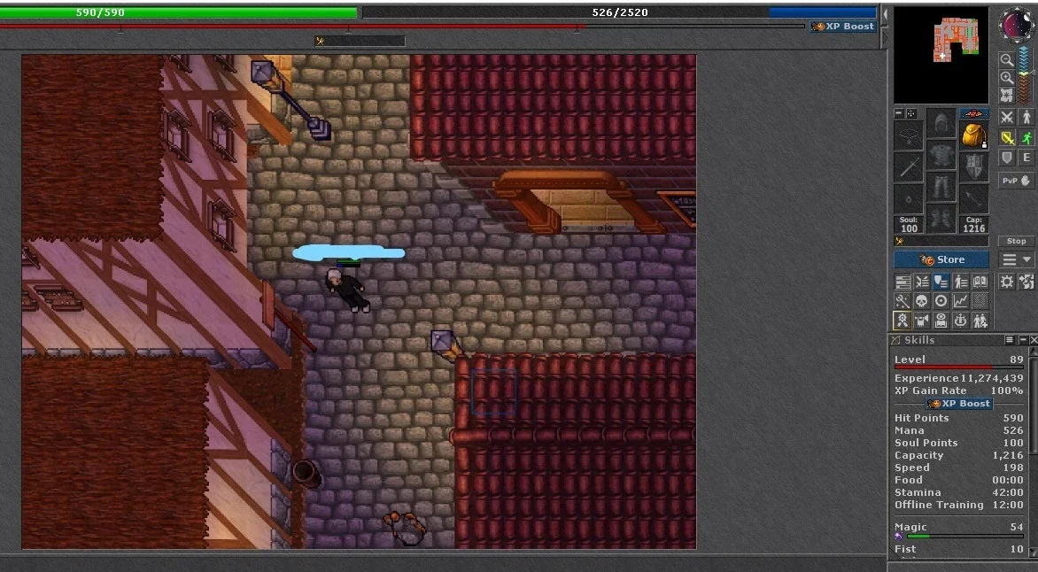
Task: Click the minimap compass rose
Action: coord(1016,26)
